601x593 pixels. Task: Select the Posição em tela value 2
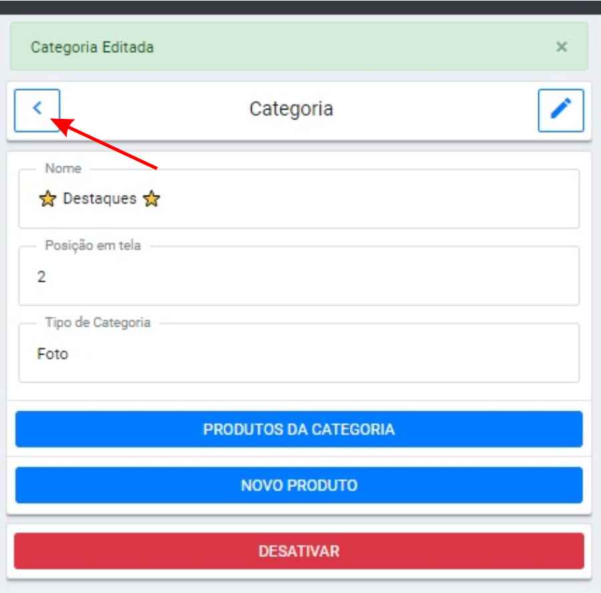[x=41, y=277]
